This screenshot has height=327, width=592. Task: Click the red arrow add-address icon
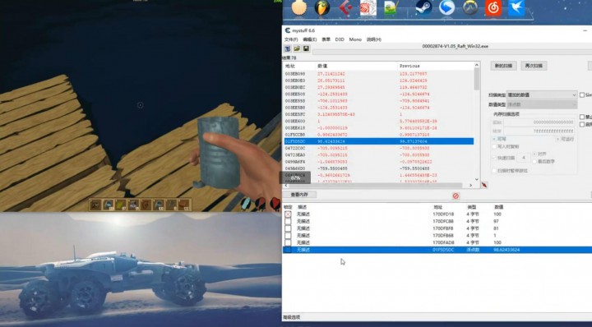[484, 185]
